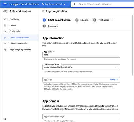134x122 pixels.
Task: Open the hamburger navigation menu
Action: (5, 4)
